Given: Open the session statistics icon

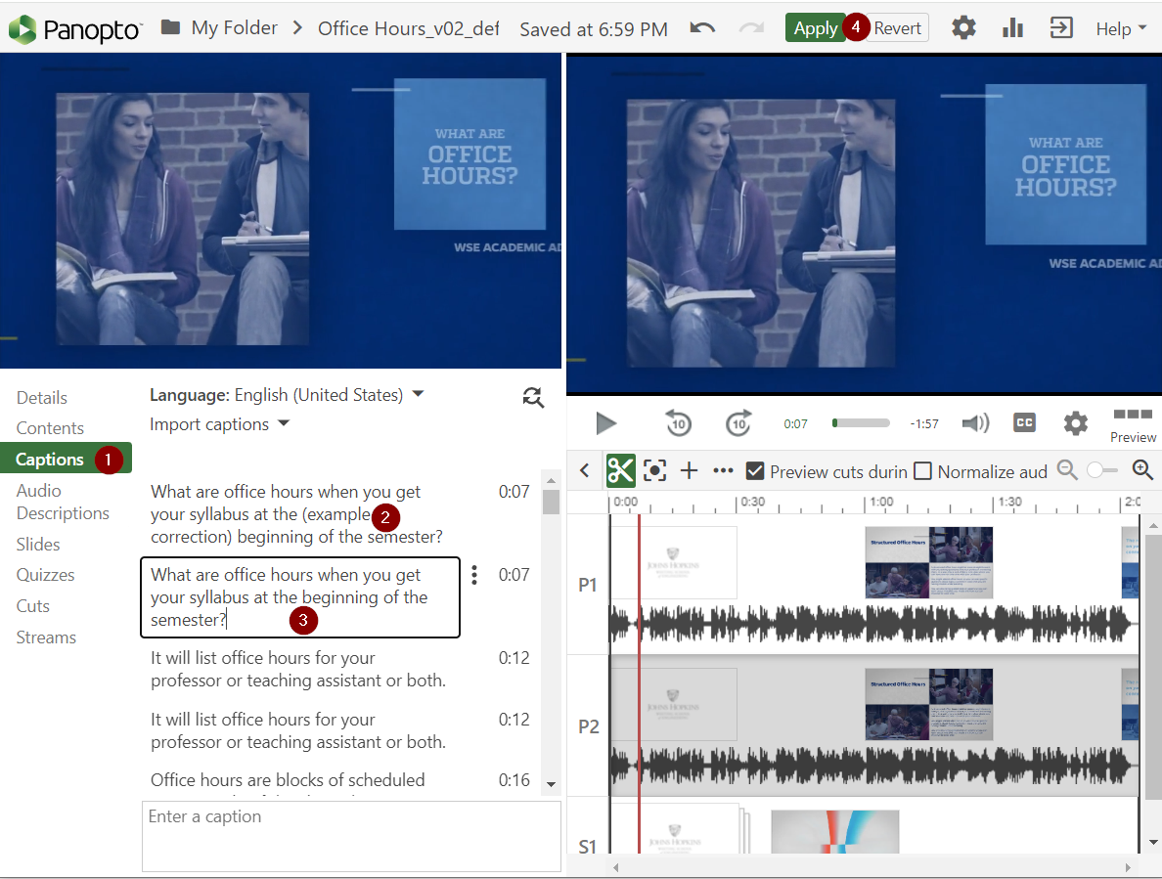Looking at the screenshot, I should tap(1012, 27).
